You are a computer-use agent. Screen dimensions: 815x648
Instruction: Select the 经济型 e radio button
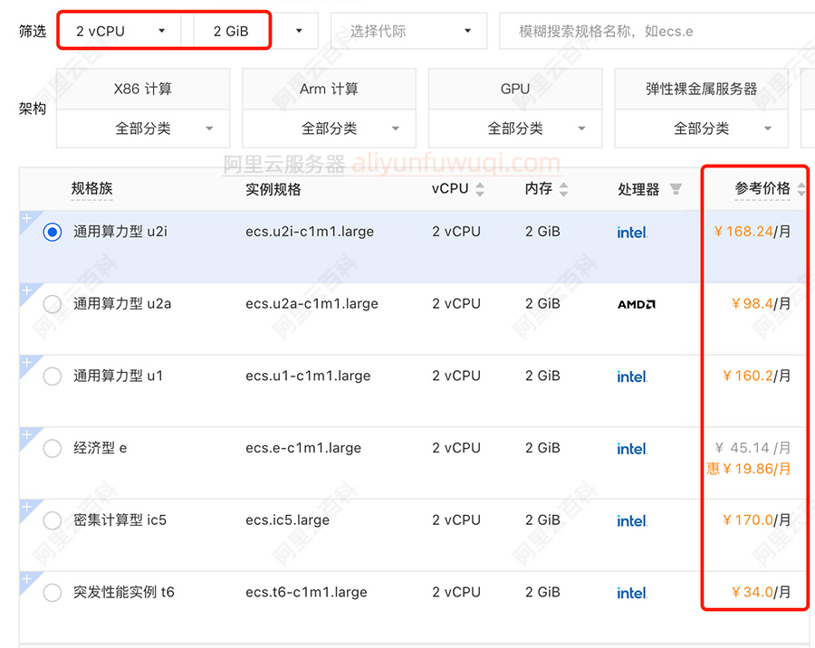53,448
